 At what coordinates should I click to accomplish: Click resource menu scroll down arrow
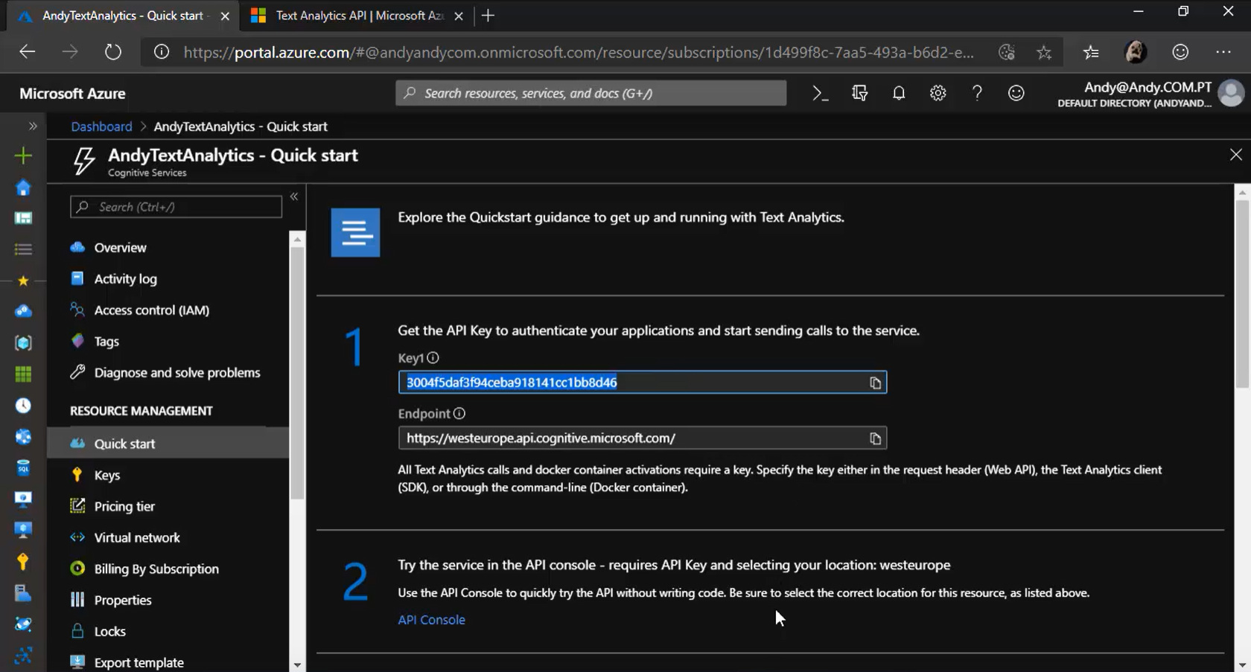tap(297, 665)
